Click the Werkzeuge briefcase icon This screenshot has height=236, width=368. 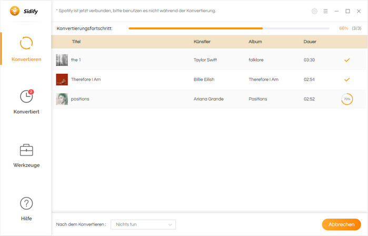(26, 150)
